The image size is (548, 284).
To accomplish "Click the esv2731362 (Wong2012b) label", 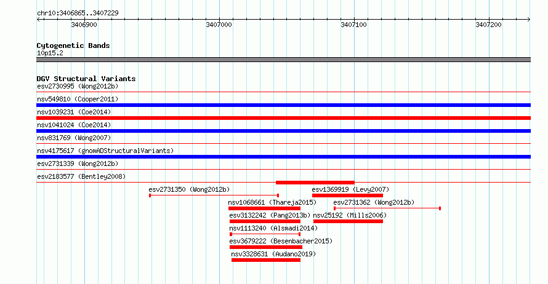I will coord(374,202).
